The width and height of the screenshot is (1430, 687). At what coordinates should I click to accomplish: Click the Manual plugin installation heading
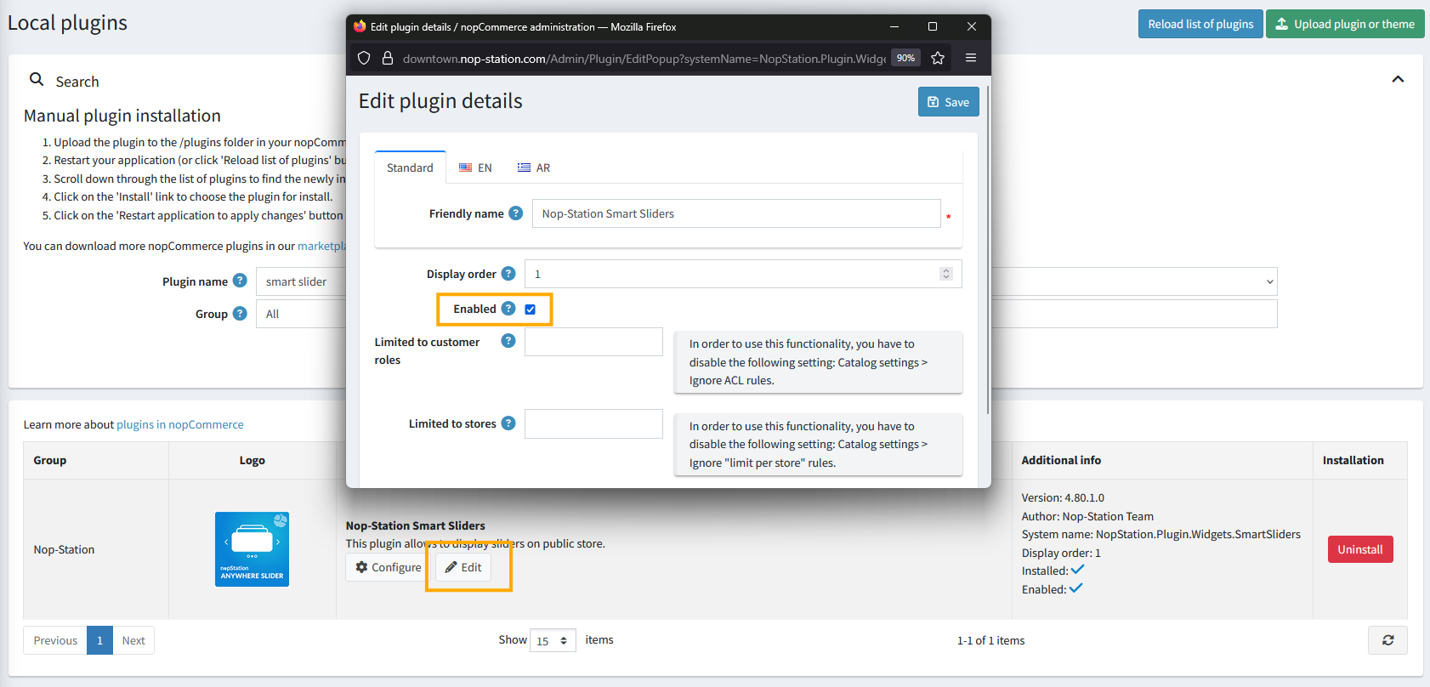coord(122,116)
